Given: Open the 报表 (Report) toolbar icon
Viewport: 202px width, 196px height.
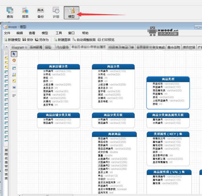Looking at the screenshot, I should pyautogui.click(x=25, y=12).
